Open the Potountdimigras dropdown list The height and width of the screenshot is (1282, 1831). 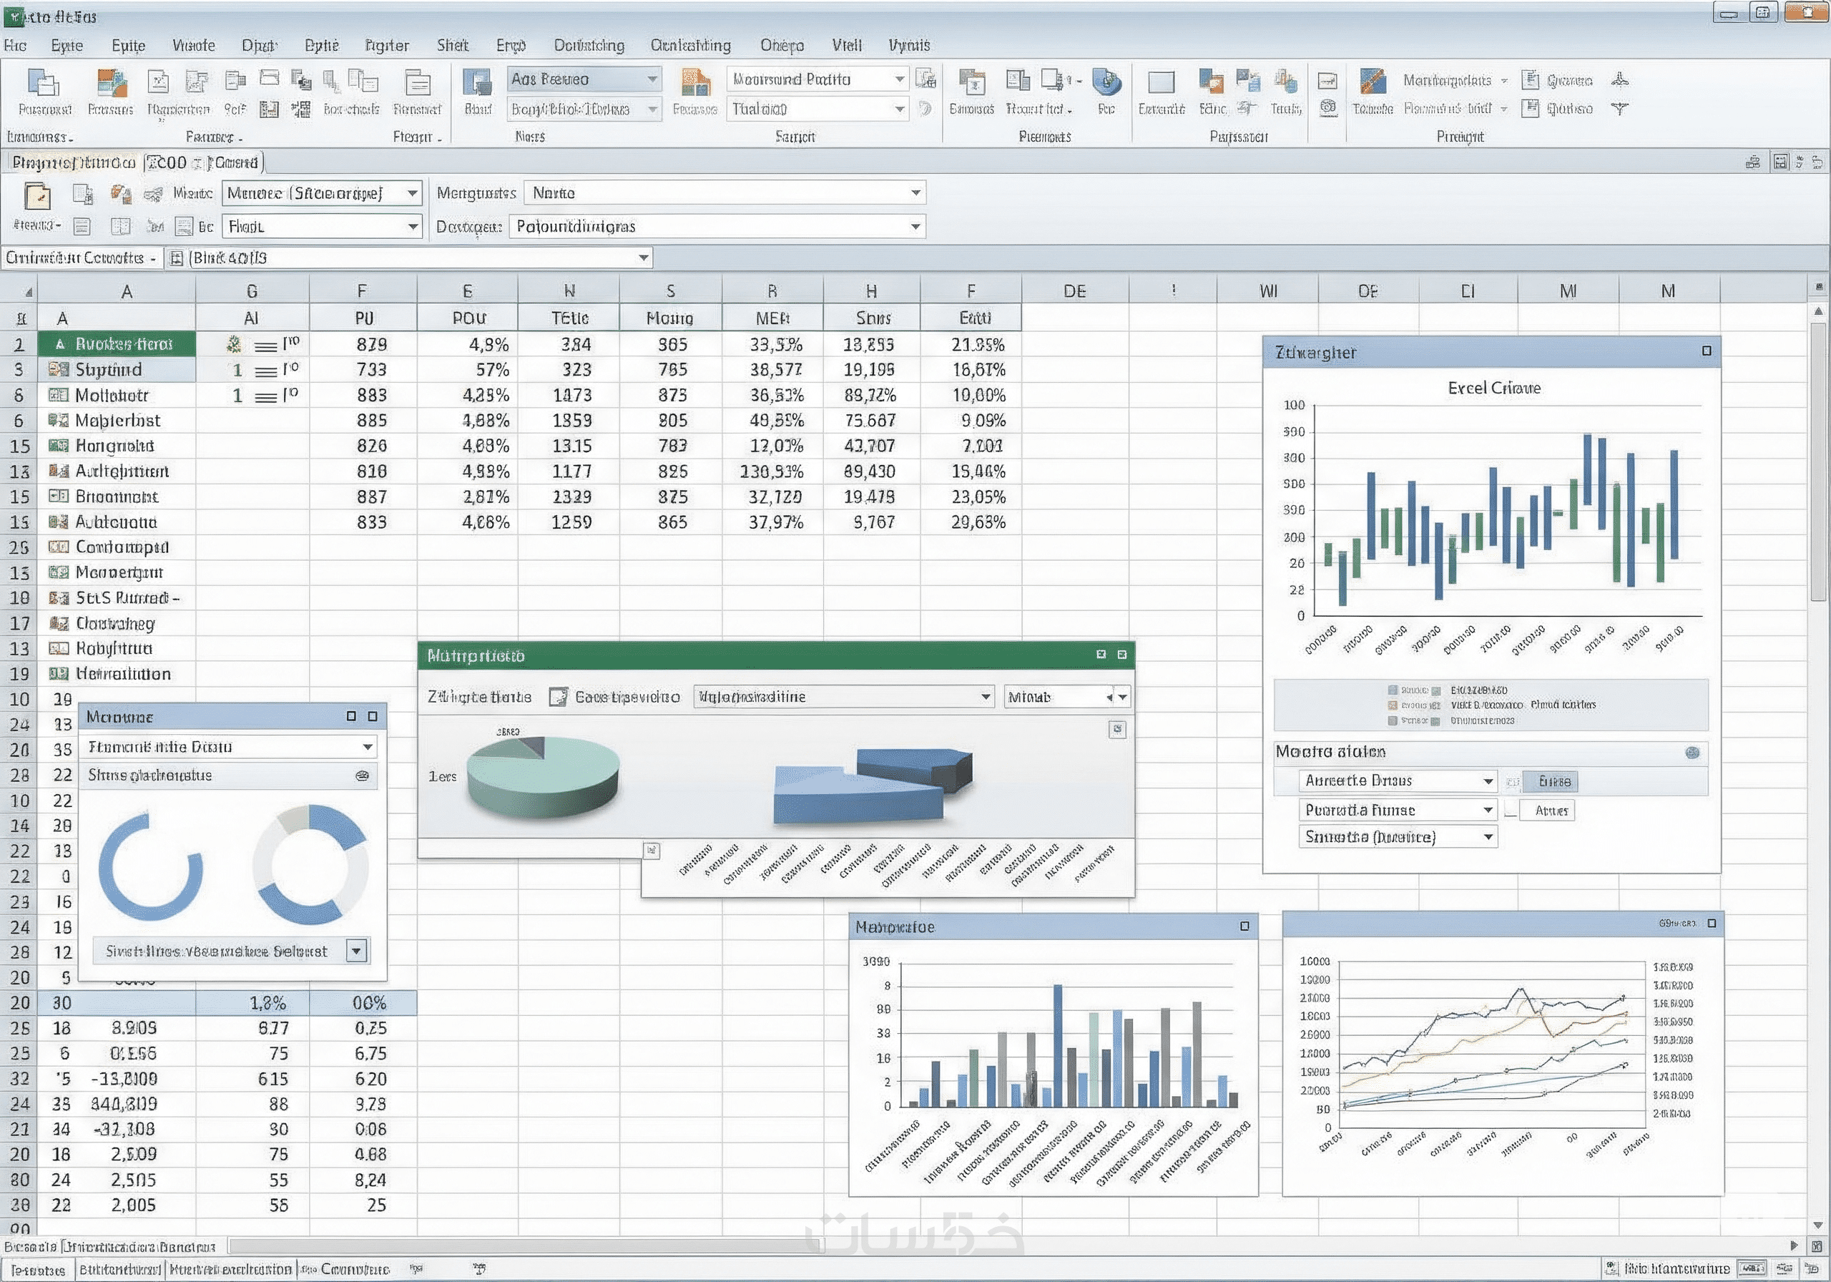pyautogui.click(x=915, y=227)
